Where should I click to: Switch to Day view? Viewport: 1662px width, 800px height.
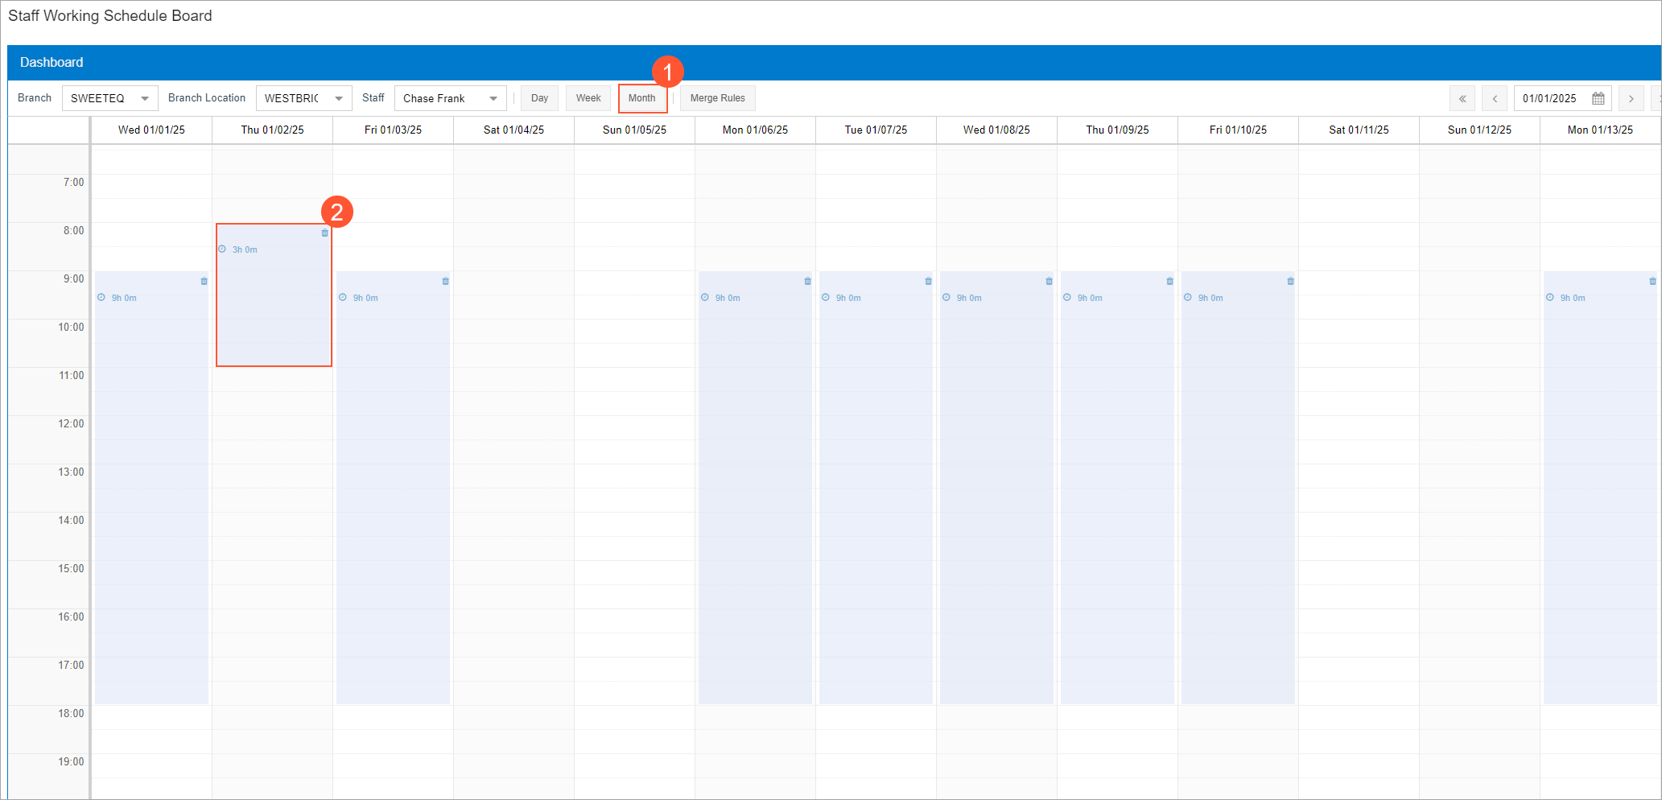point(539,98)
